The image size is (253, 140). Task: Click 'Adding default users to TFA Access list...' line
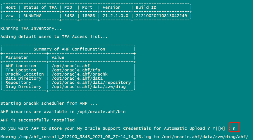coord(54,37)
